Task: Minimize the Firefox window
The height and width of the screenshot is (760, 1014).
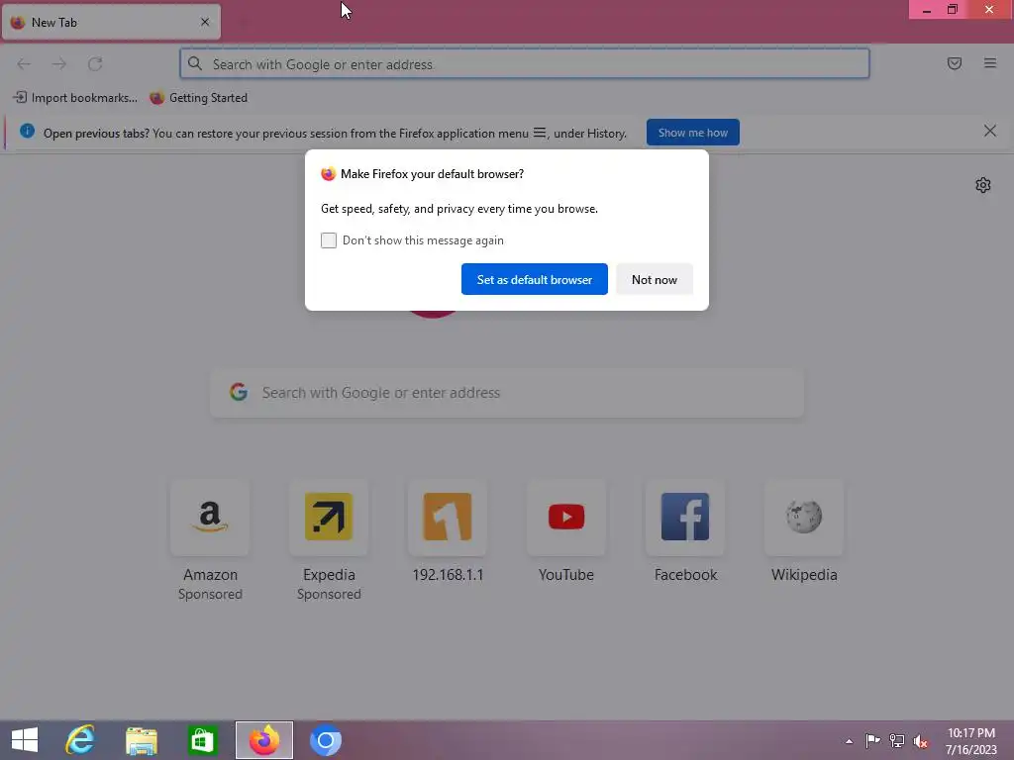Action: point(926,10)
